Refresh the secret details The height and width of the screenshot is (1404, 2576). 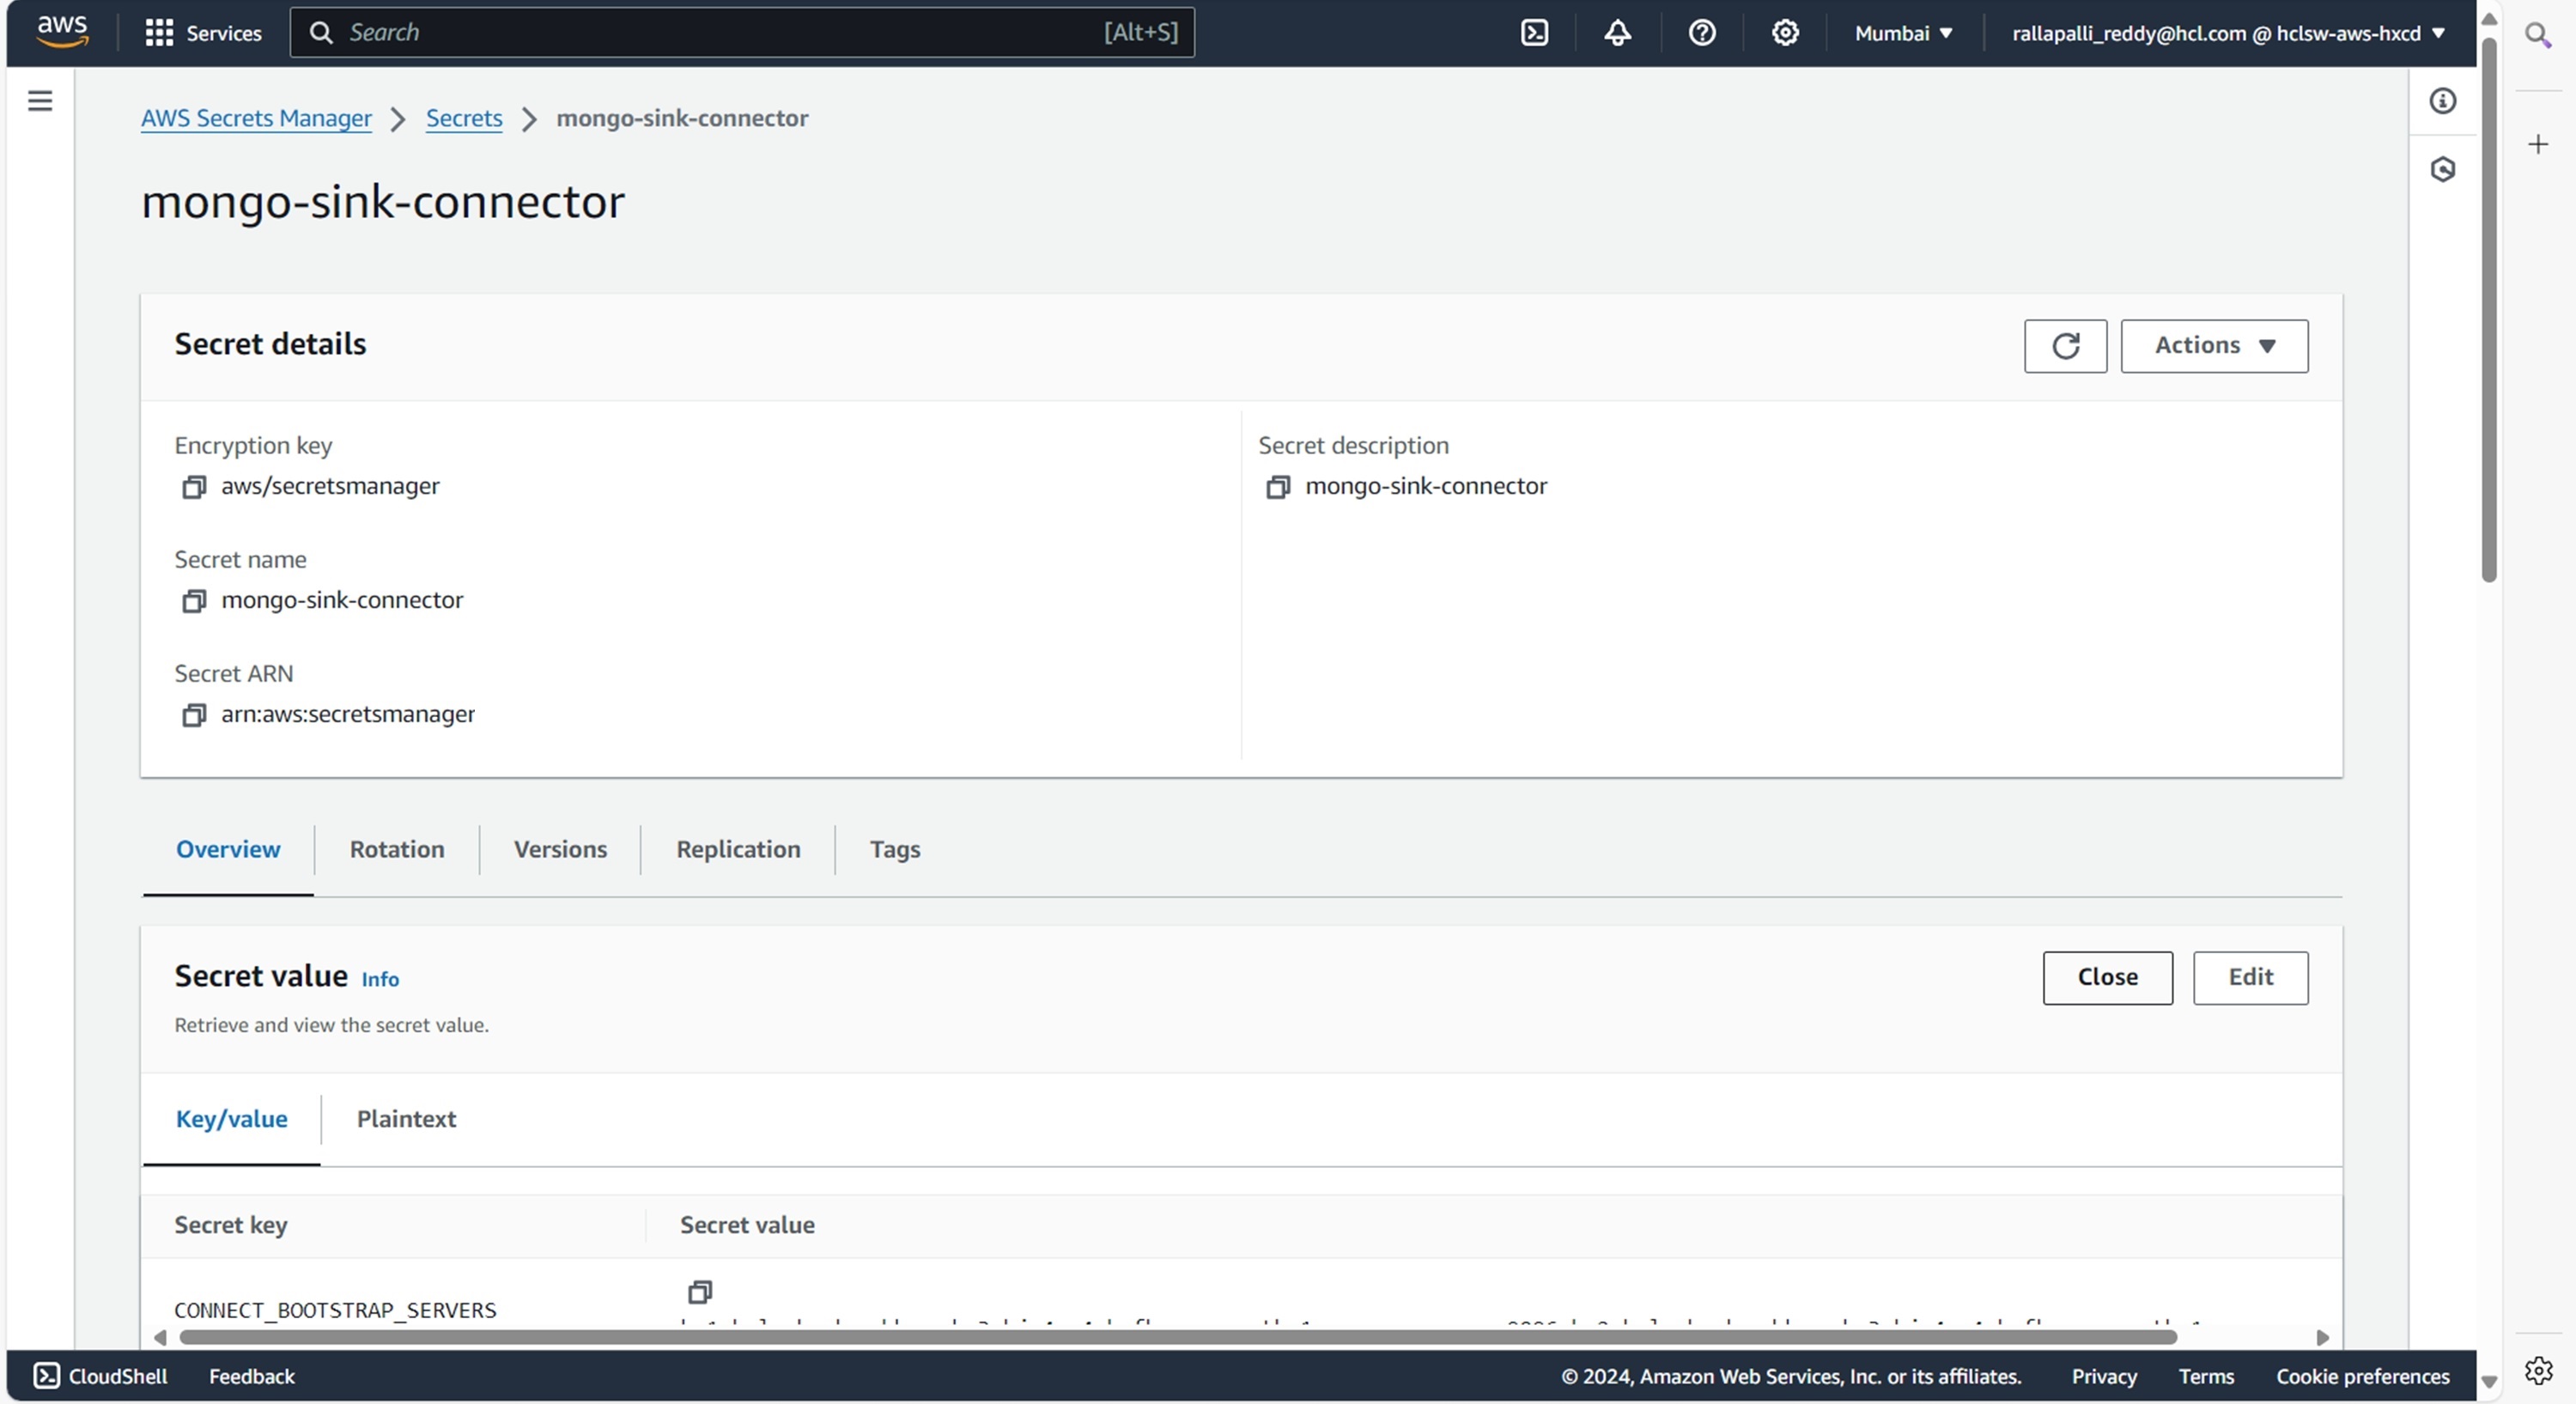(x=2065, y=346)
